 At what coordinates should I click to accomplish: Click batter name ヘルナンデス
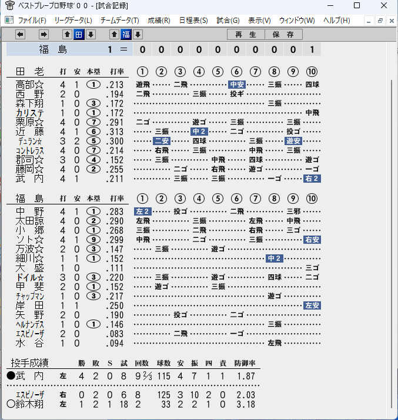[30, 324]
